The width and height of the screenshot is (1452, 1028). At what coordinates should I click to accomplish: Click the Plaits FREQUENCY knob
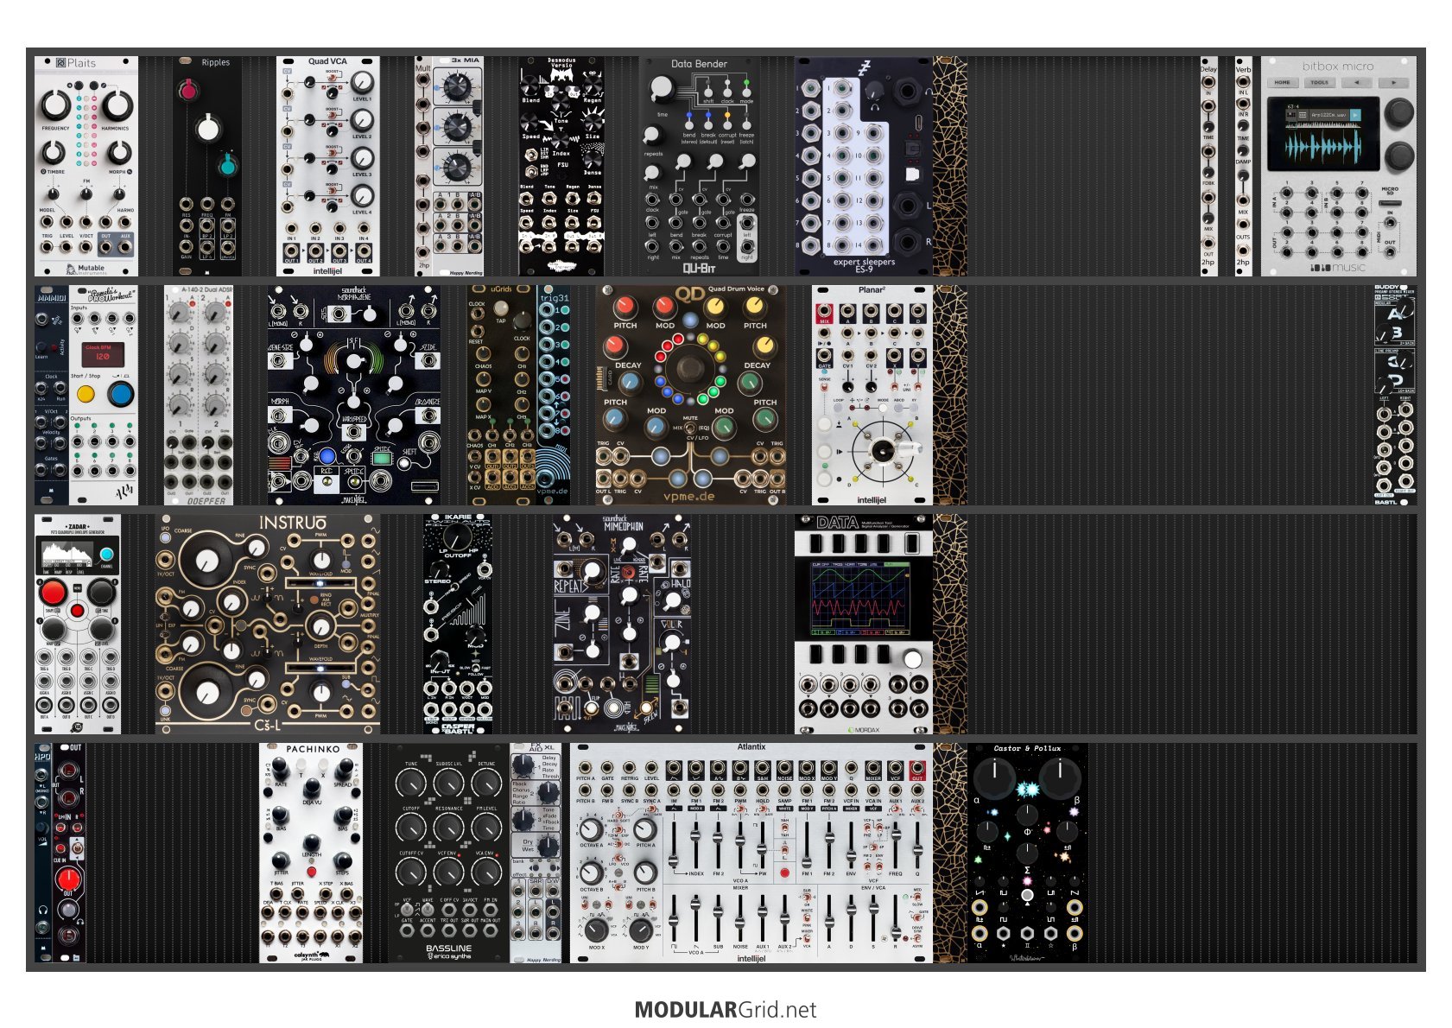pos(56,105)
